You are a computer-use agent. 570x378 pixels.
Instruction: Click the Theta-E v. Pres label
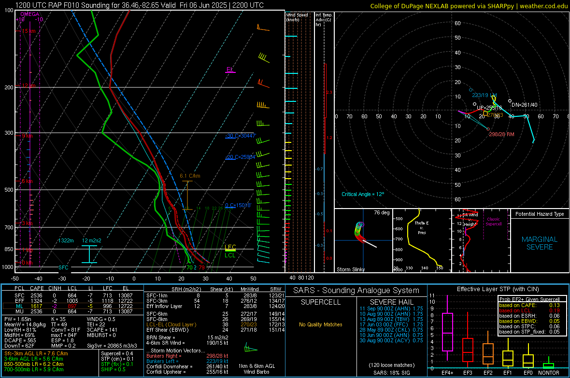(422, 227)
